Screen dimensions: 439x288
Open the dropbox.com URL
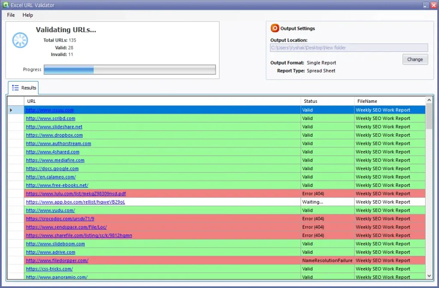click(54, 135)
